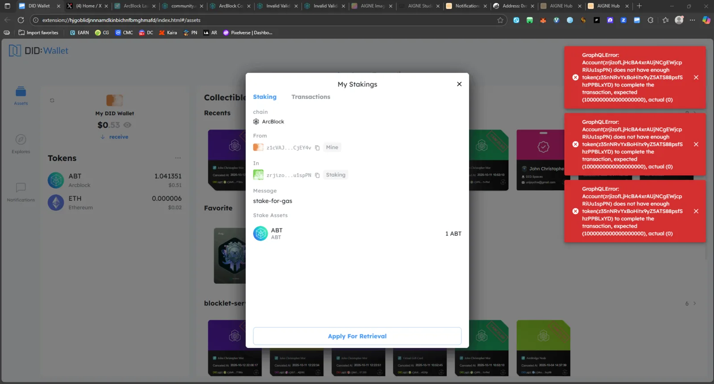Switch to the AIGNE Imag browser tab
The width and height of the screenshot is (714, 384).
[x=372, y=6]
